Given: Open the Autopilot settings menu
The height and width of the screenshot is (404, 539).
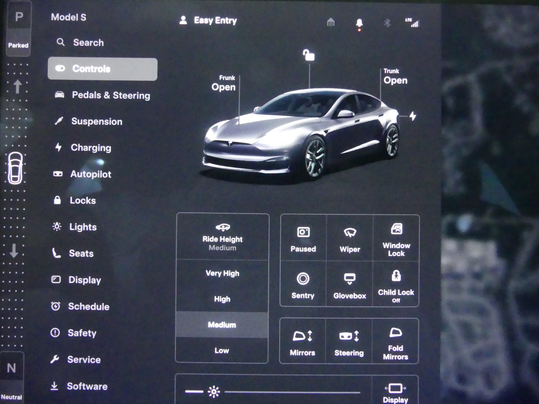Looking at the screenshot, I should [91, 174].
